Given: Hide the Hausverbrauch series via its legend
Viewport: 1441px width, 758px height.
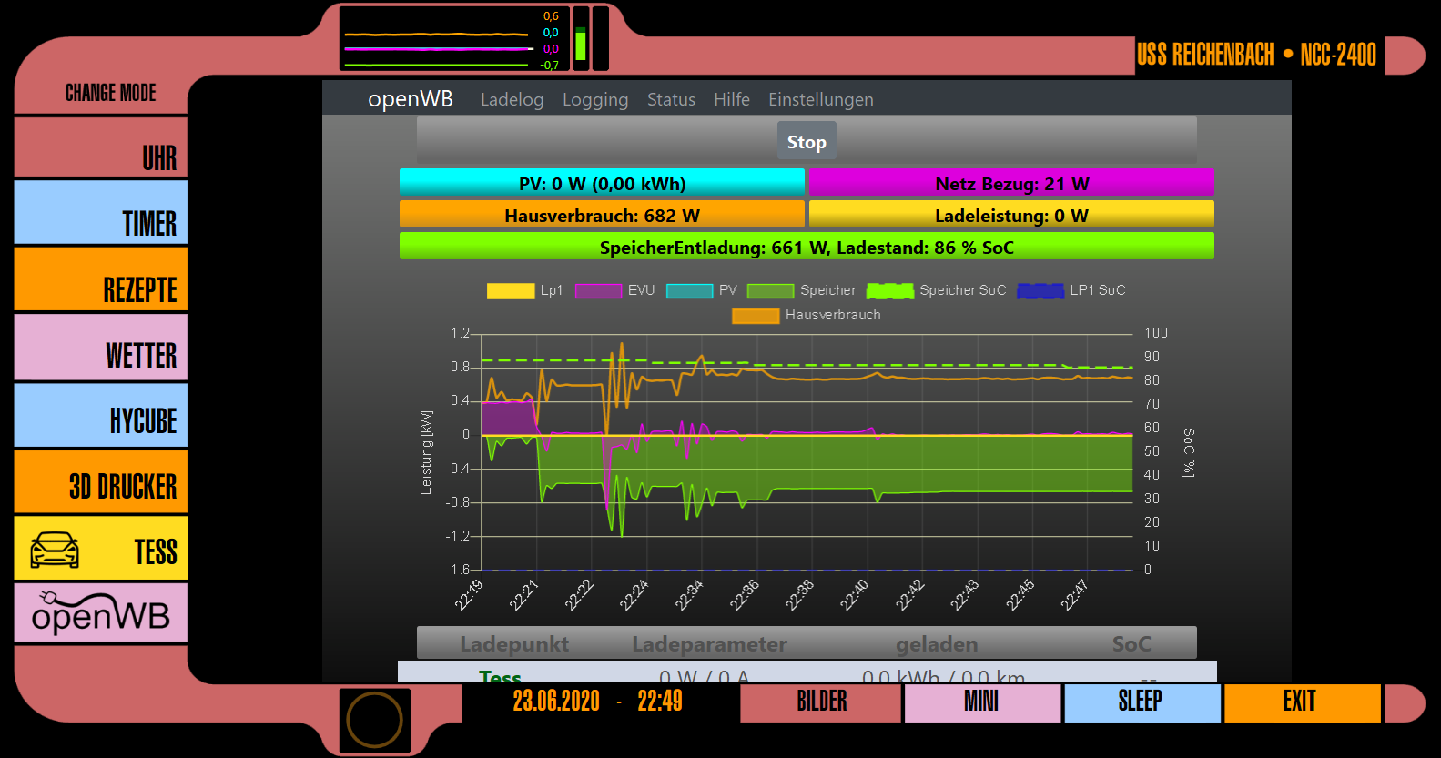Looking at the screenshot, I should point(806,315).
